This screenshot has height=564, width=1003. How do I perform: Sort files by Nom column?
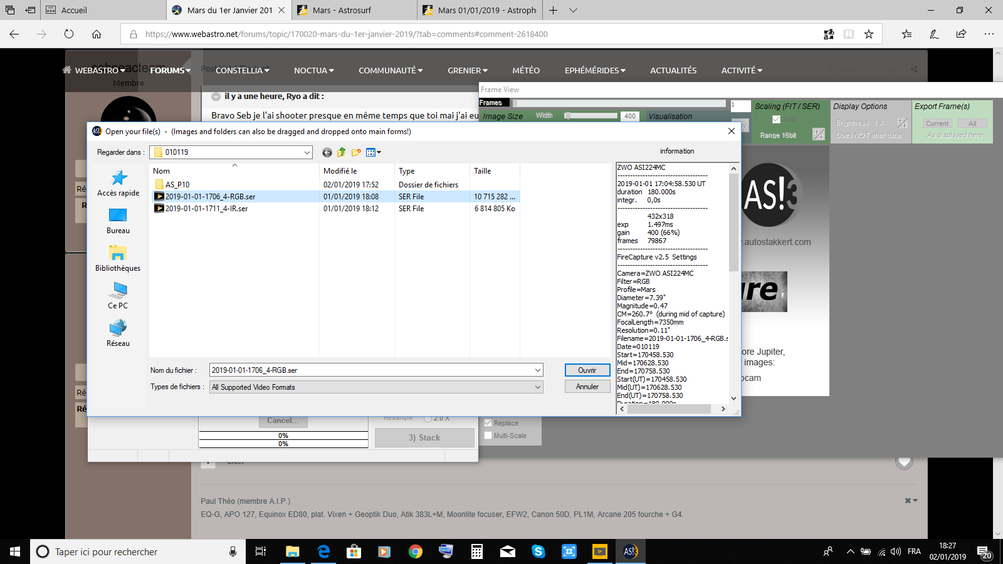234,171
